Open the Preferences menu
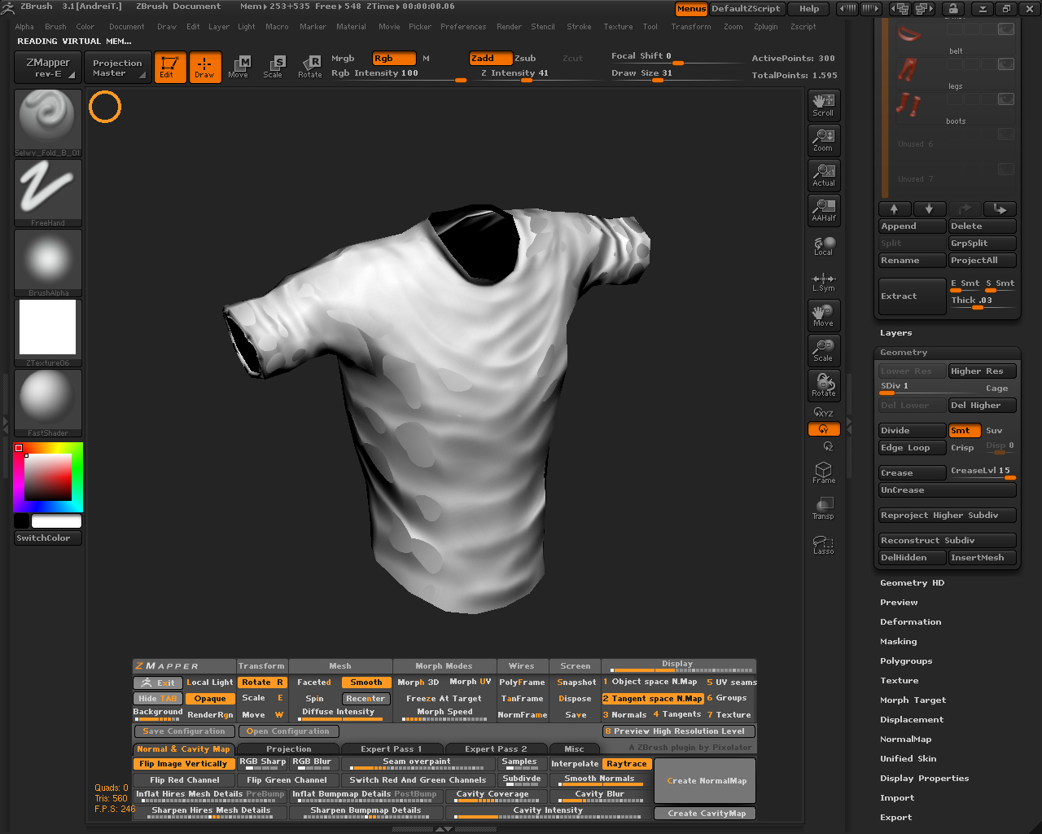 point(463,26)
